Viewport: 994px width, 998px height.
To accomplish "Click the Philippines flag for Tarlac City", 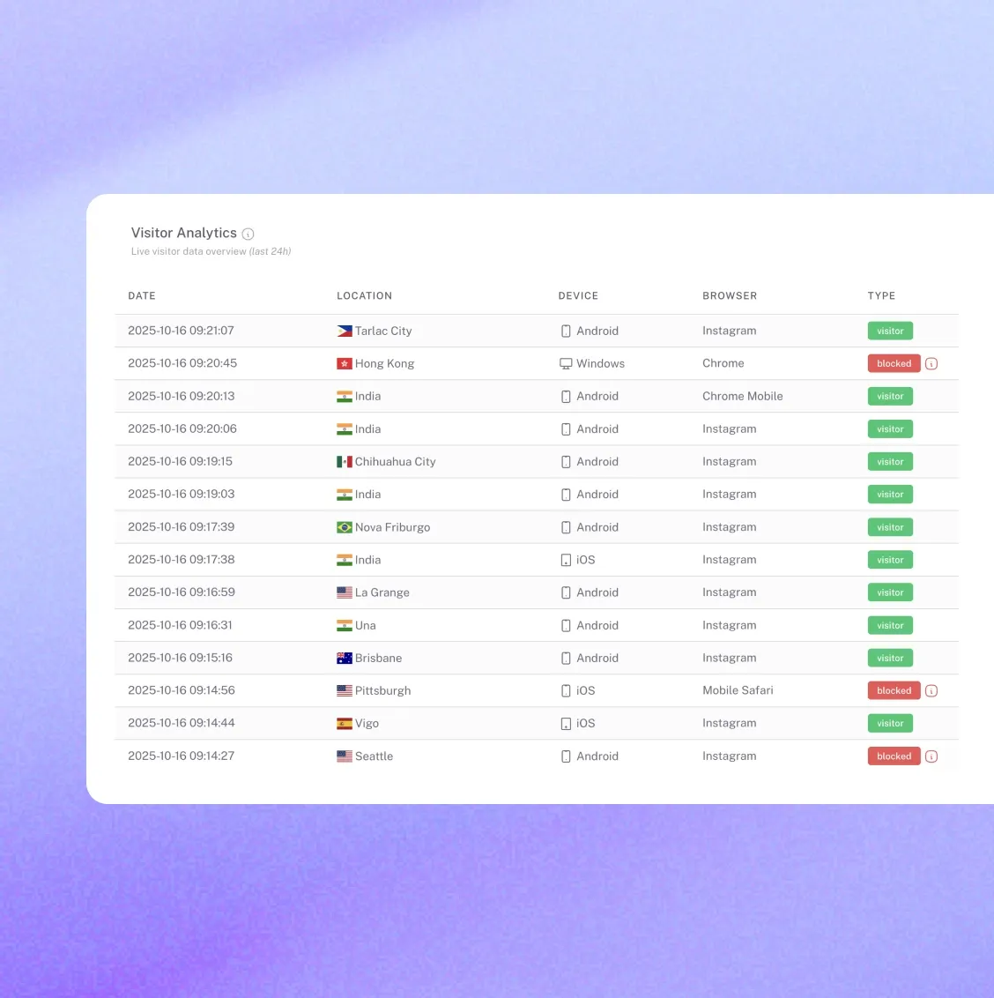I will tap(345, 331).
